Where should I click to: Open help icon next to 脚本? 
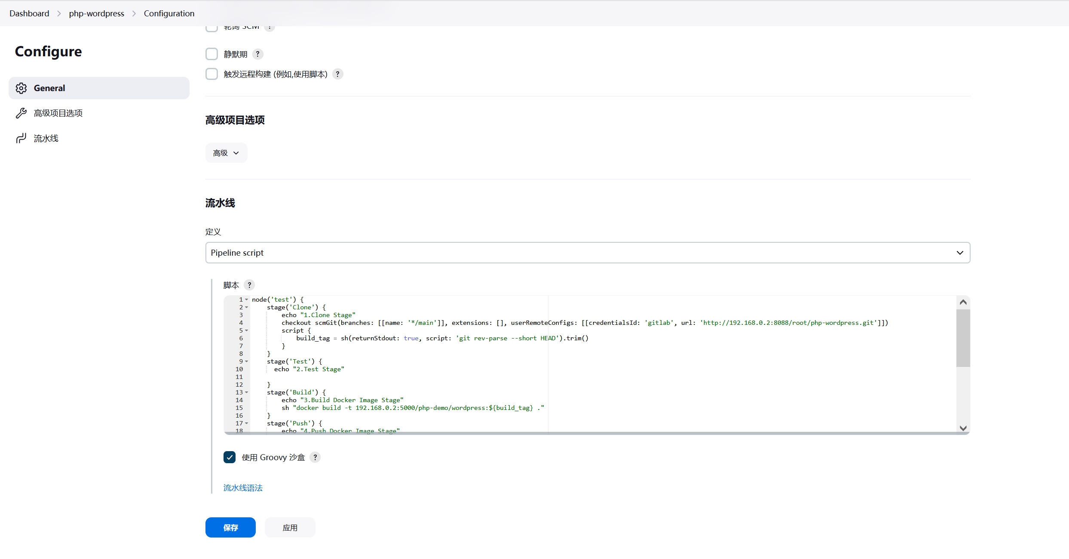[249, 285]
